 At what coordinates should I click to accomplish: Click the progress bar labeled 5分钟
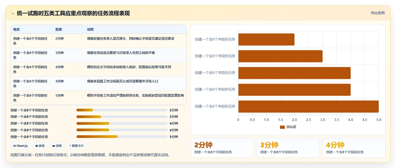point(122,137)
